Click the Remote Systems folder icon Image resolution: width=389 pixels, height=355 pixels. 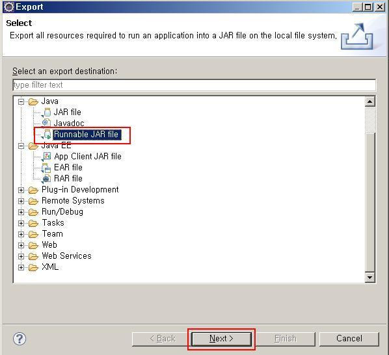[x=33, y=201]
